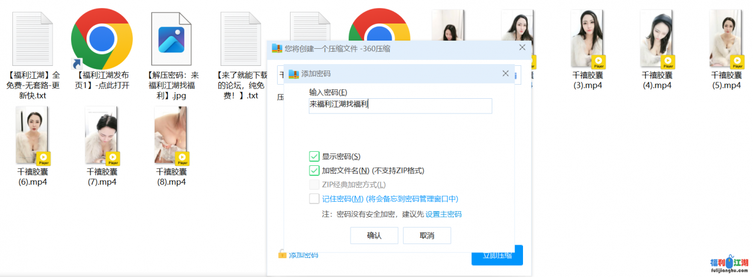Click the disabled ZIP经典加密方式 checkbox

(314, 185)
